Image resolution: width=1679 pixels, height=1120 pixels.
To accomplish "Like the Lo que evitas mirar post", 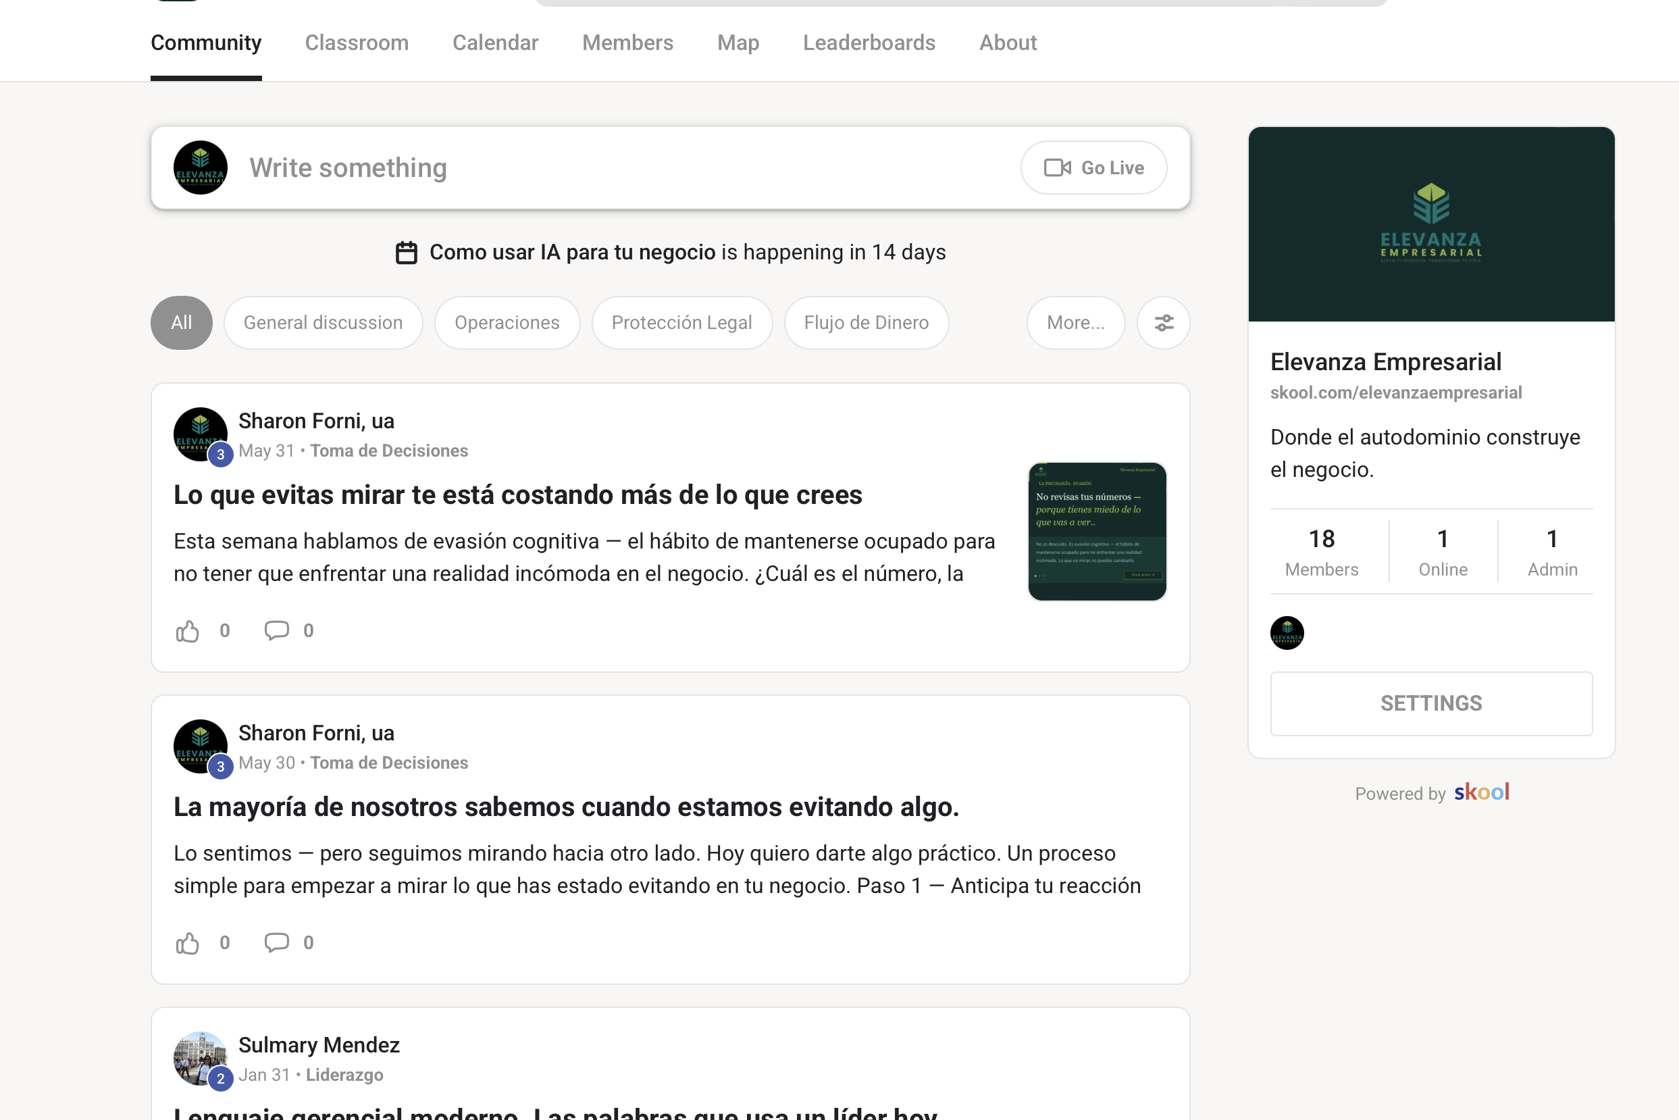I will (x=188, y=631).
